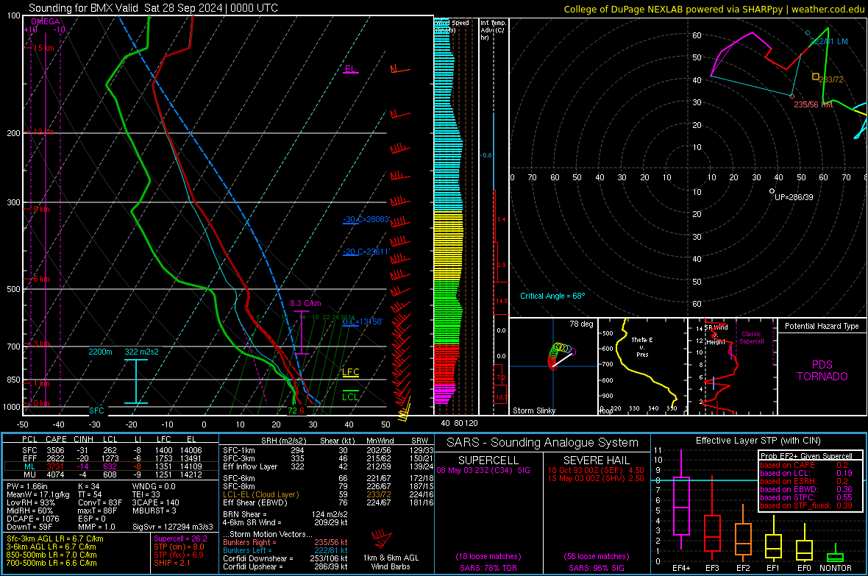
Task: Click the '235/56 RM' hodograph label
Action: click(813, 104)
